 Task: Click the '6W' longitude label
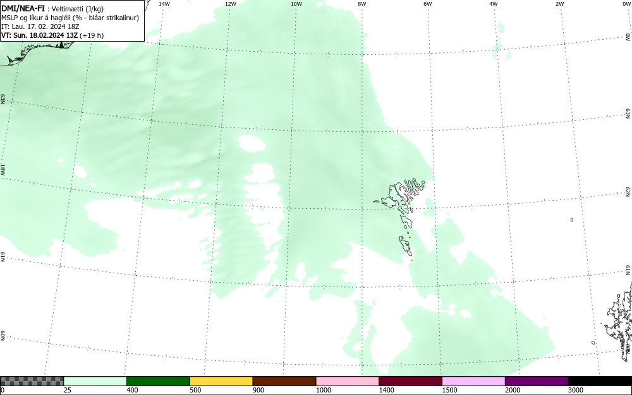428,4
